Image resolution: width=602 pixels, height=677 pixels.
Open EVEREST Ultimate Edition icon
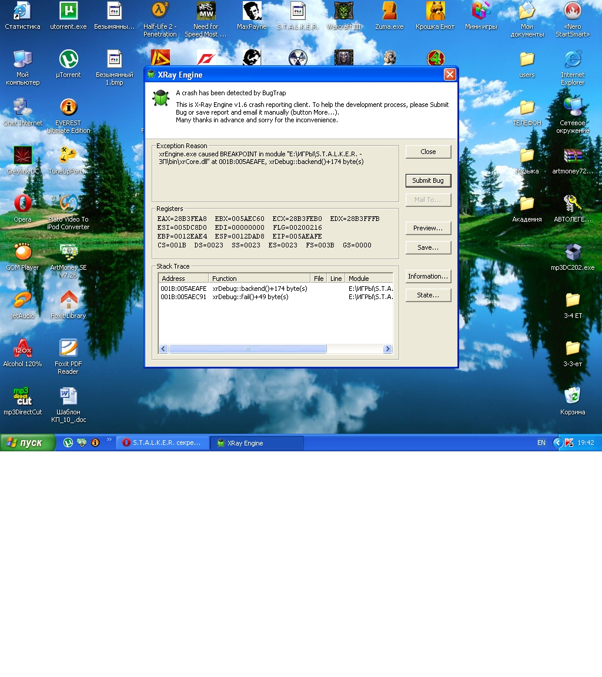tap(68, 116)
